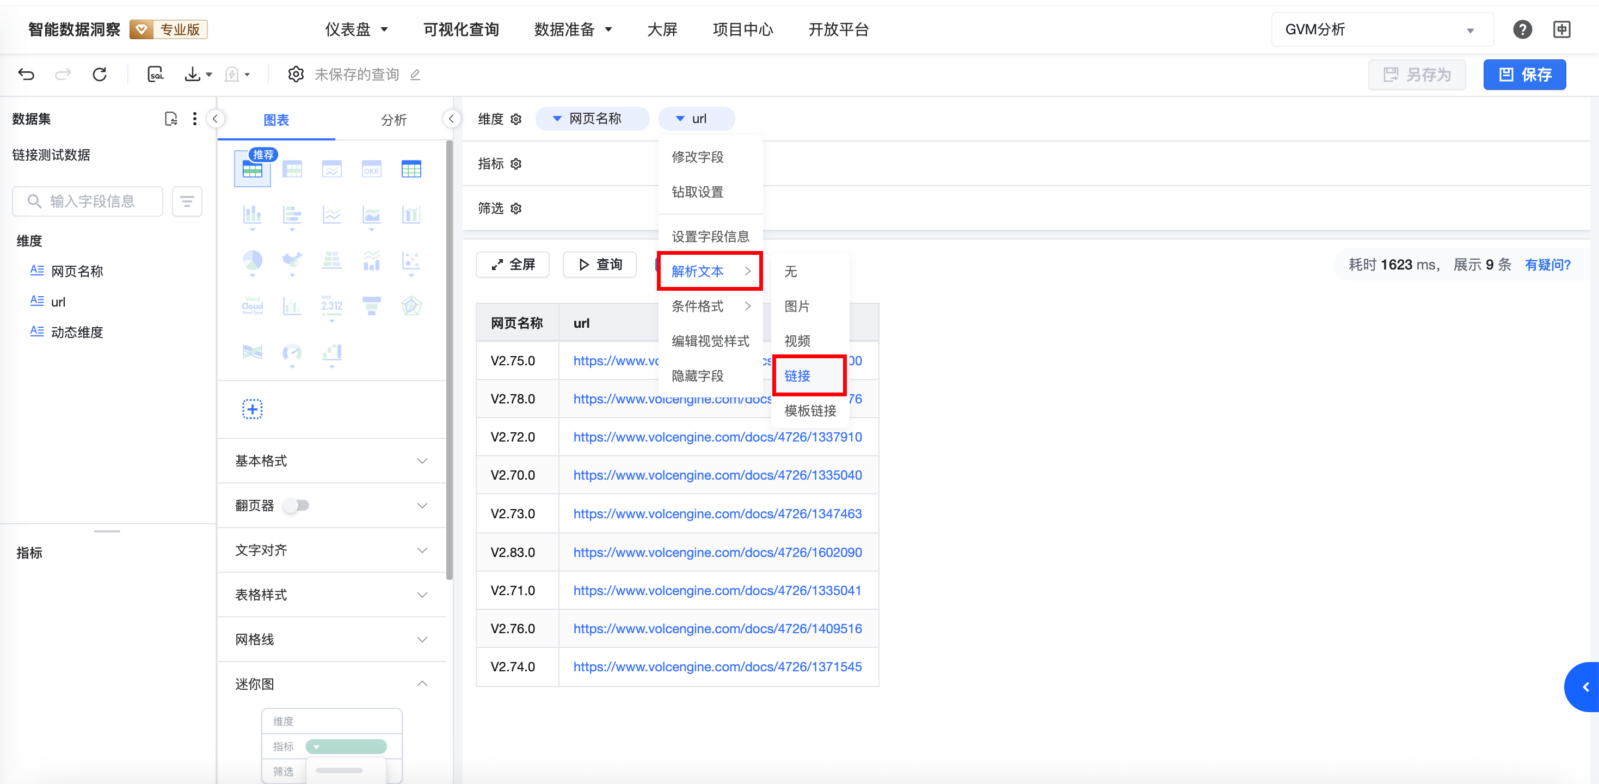Viewport: 1599px width, 784px height.
Task: Open the SQL view icon
Action: click(156, 75)
